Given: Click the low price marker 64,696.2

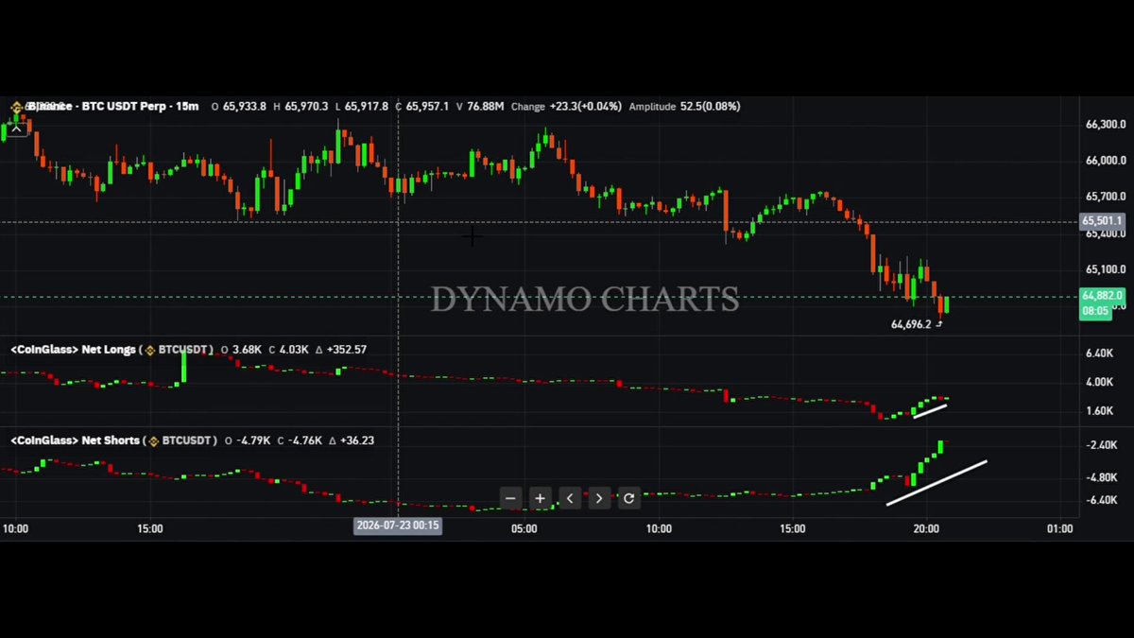Looking at the screenshot, I should pyautogui.click(x=911, y=324).
